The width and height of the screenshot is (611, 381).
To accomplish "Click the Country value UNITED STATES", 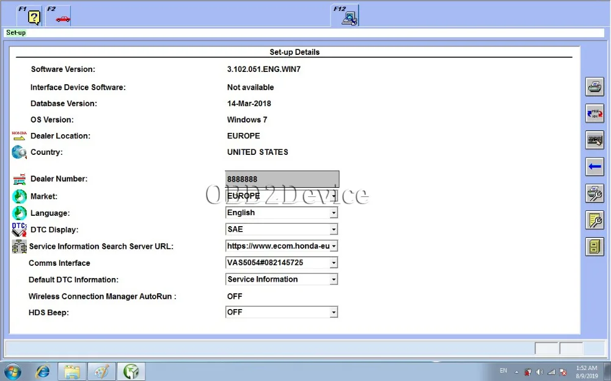I will pos(258,152).
